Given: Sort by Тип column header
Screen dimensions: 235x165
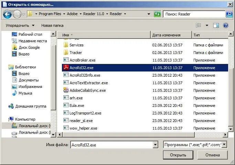Looking at the screenshot, I should click(210, 35).
